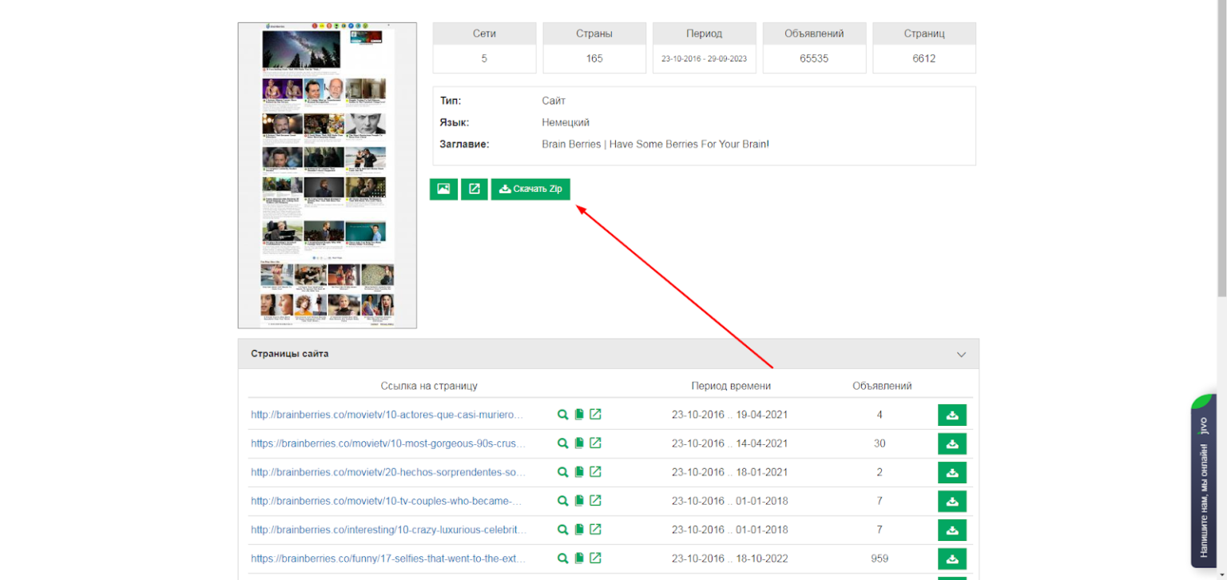Download button for 10-tv-couples-who-became row
Viewport: 1227px width, 580px height.
pos(952,502)
